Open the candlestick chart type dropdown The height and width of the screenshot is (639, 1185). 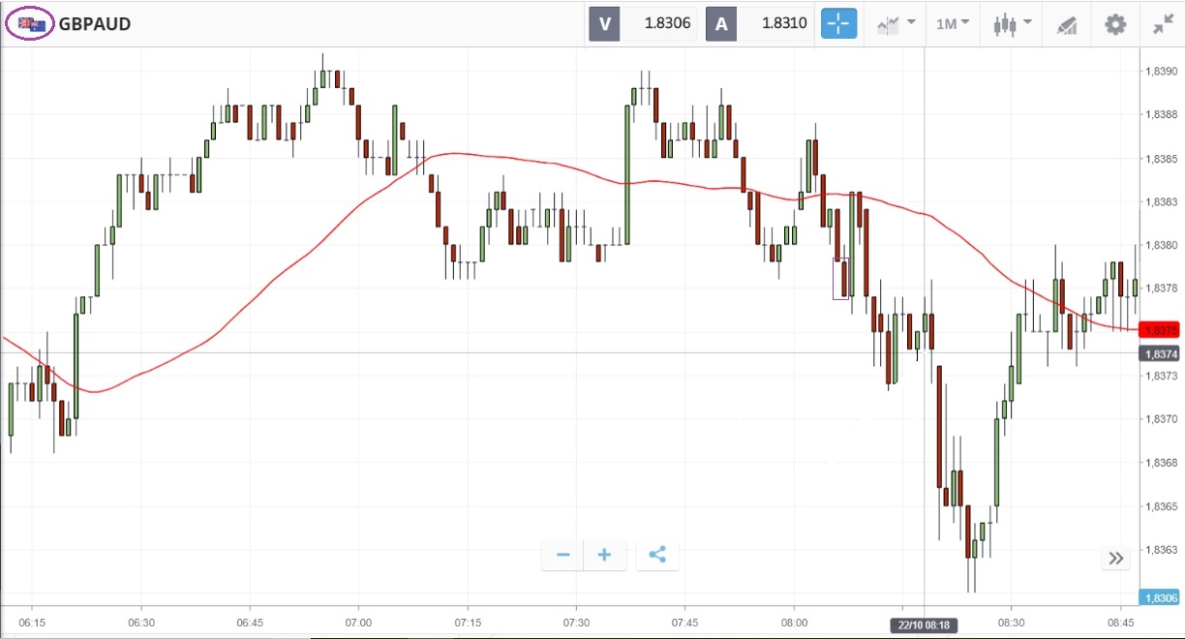pyautogui.click(x=1012, y=23)
